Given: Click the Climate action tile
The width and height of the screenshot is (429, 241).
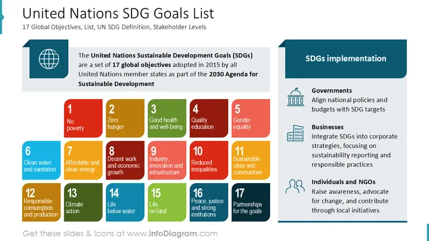Looking at the screenshot, I should pos(83,202).
